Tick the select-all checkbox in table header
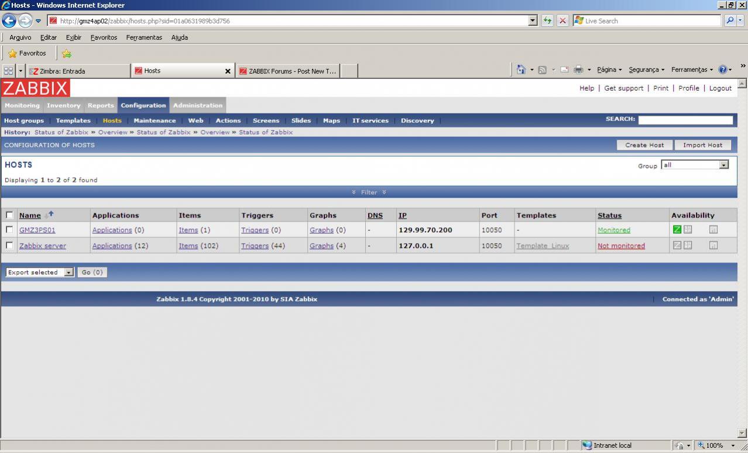Viewport: 748px width, 453px height. click(9, 215)
